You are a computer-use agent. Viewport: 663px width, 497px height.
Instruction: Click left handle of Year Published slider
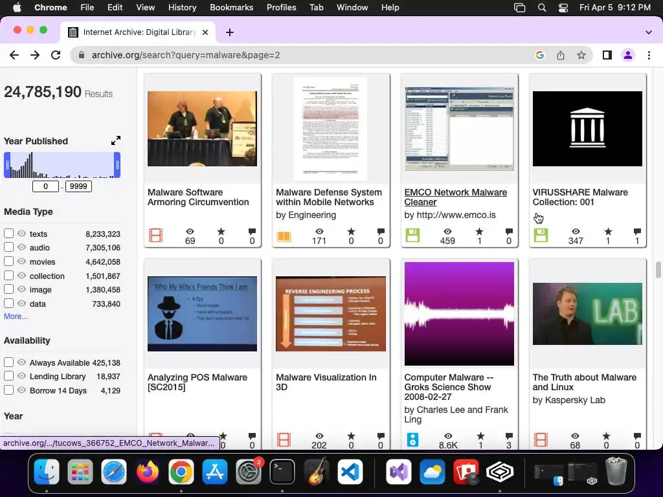pyautogui.click(x=7, y=165)
